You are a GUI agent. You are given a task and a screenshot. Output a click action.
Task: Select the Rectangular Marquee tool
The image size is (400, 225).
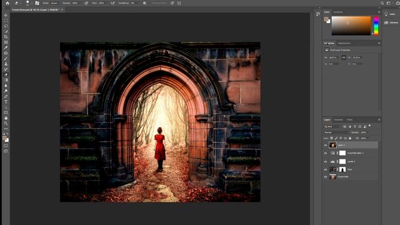6,21
